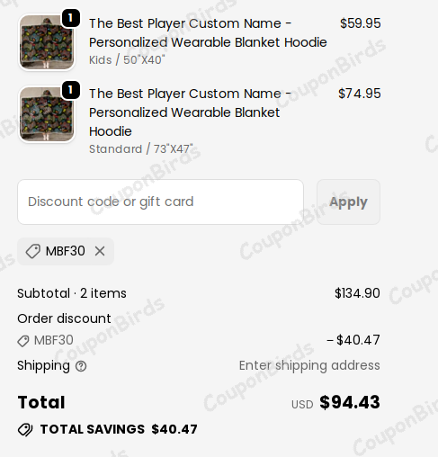The height and width of the screenshot is (457, 438).
Task: Open the Kids blanket hoodie thumbnail
Action: 47,42
